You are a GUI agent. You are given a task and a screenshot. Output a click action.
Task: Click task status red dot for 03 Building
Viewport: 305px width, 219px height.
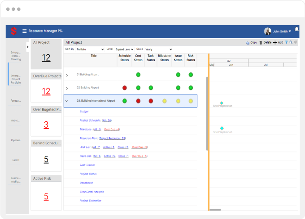click(x=151, y=101)
